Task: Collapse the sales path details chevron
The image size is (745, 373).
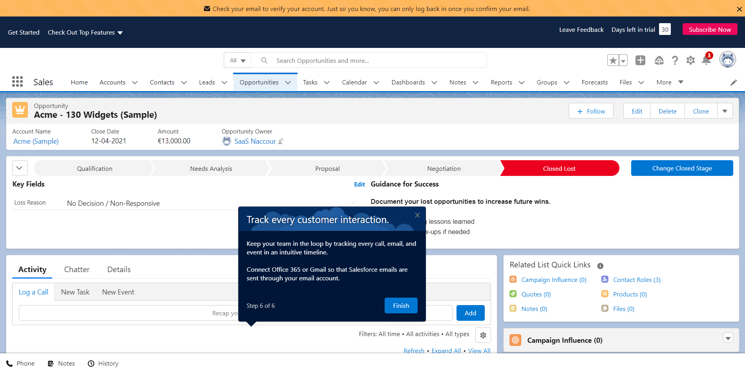Action: pos(19,168)
